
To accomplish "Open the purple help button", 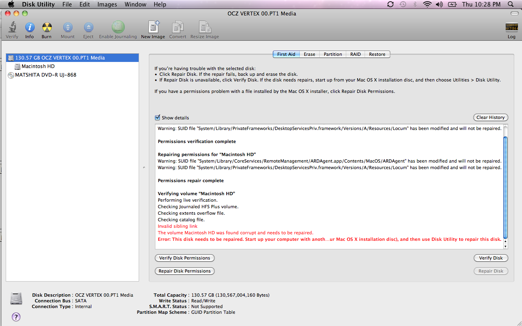I will [x=16, y=317].
